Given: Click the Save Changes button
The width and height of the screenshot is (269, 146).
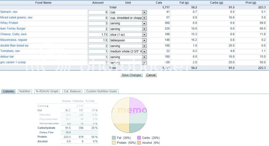Looking at the screenshot, I should coord(132,75).
